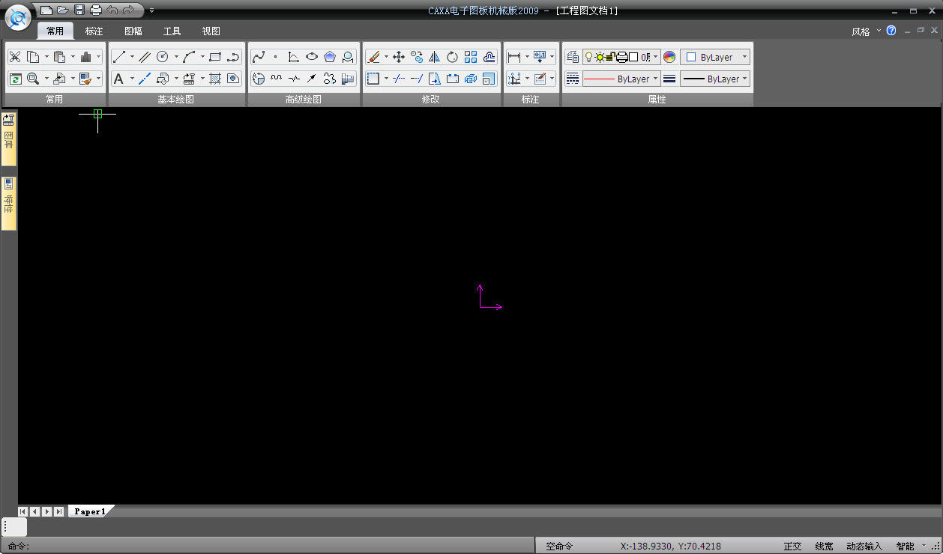
Task: Choose the polygon tool in 高级绘图
Action: pyautogui.click(x=330, y=57)
